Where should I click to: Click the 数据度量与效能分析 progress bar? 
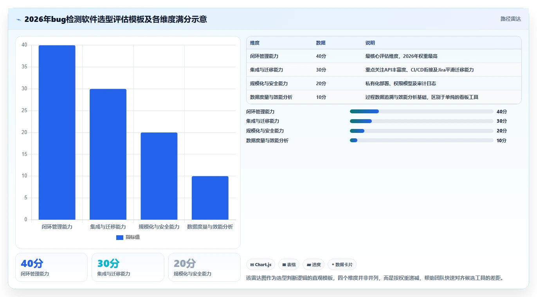422,140
